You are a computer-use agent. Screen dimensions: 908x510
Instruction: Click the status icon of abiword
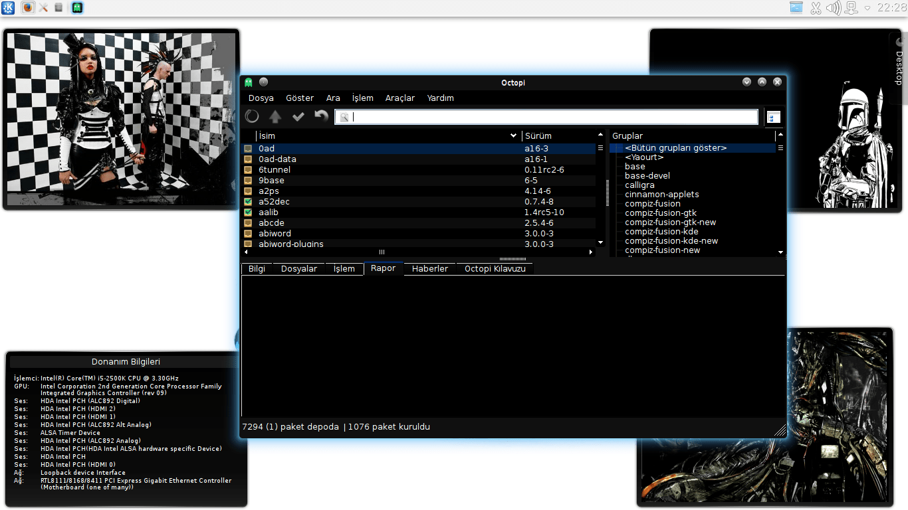248,234
